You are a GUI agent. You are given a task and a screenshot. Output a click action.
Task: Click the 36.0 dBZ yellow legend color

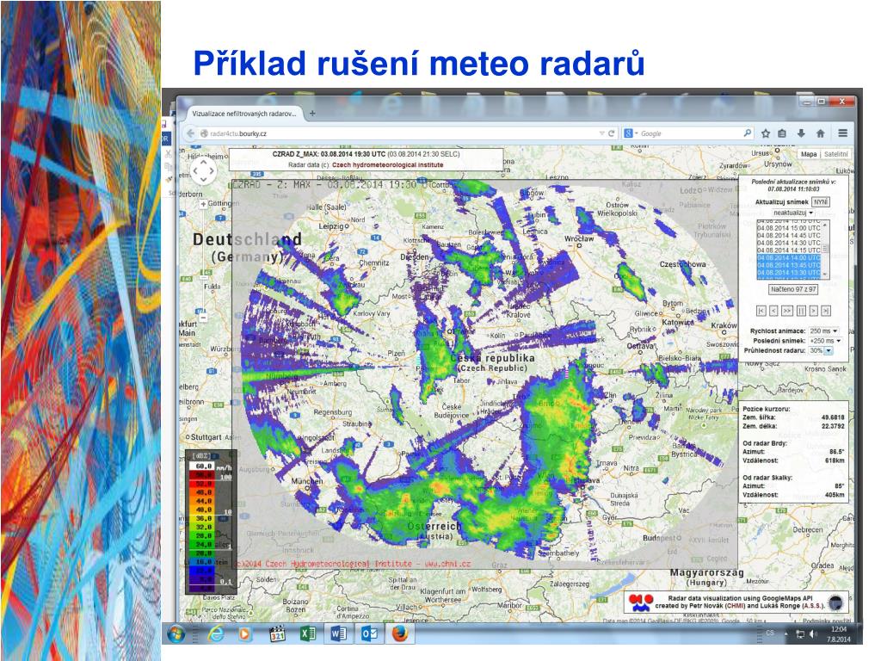pos(203,518)
